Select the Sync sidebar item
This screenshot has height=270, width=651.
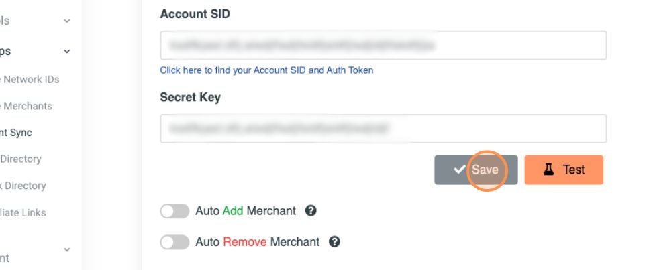[x=16, y=133]
